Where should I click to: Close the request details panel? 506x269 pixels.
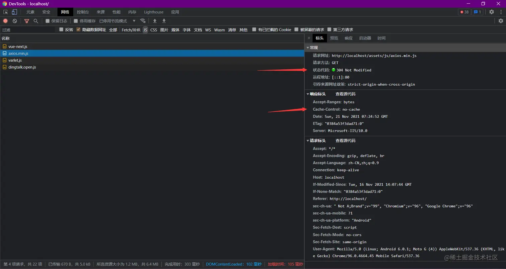[309, 38]
